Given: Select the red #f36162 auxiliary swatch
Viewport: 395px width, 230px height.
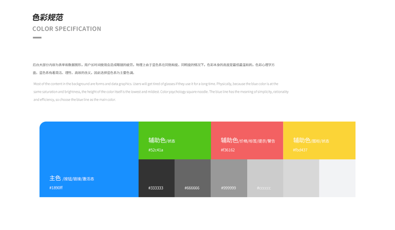Looking at the screenshot, I should [247, 140].
